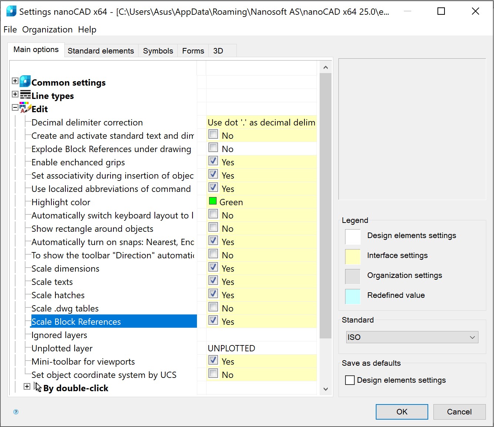The height and width of the screenshot is (427, 494).
Task: Click the scrollbar down arrow in settings list
Action: point(326,389)
